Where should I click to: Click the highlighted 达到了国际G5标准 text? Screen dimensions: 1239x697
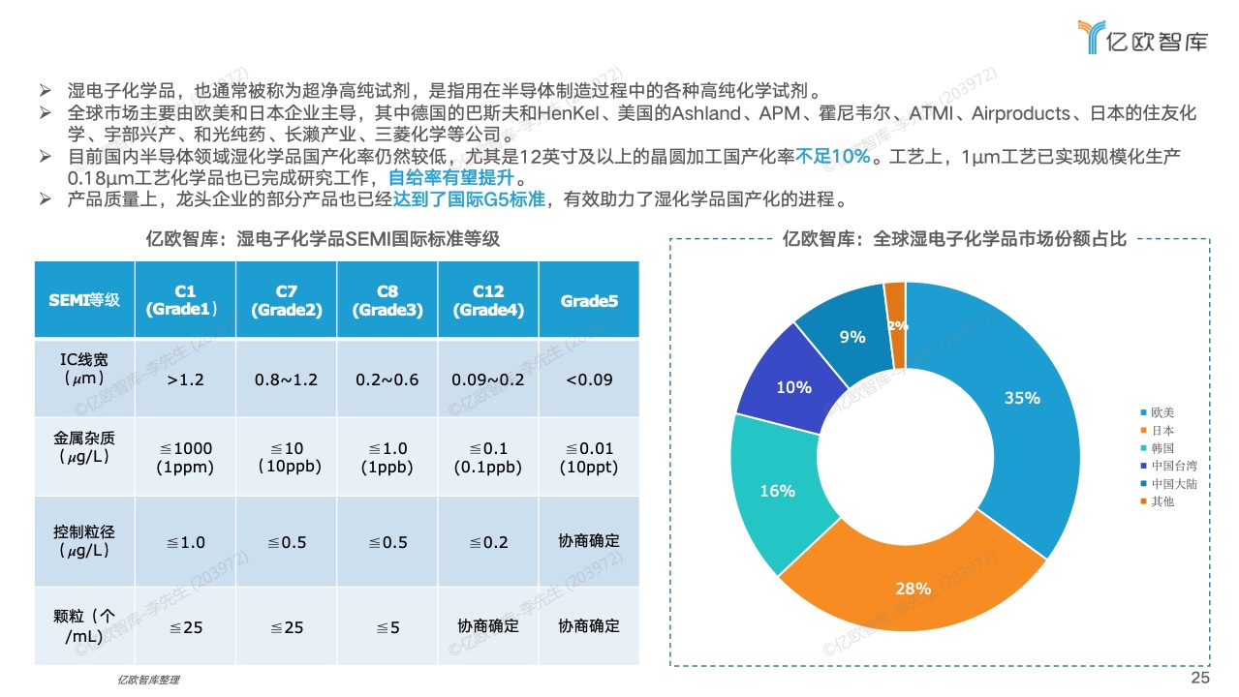tap(470, 199)
